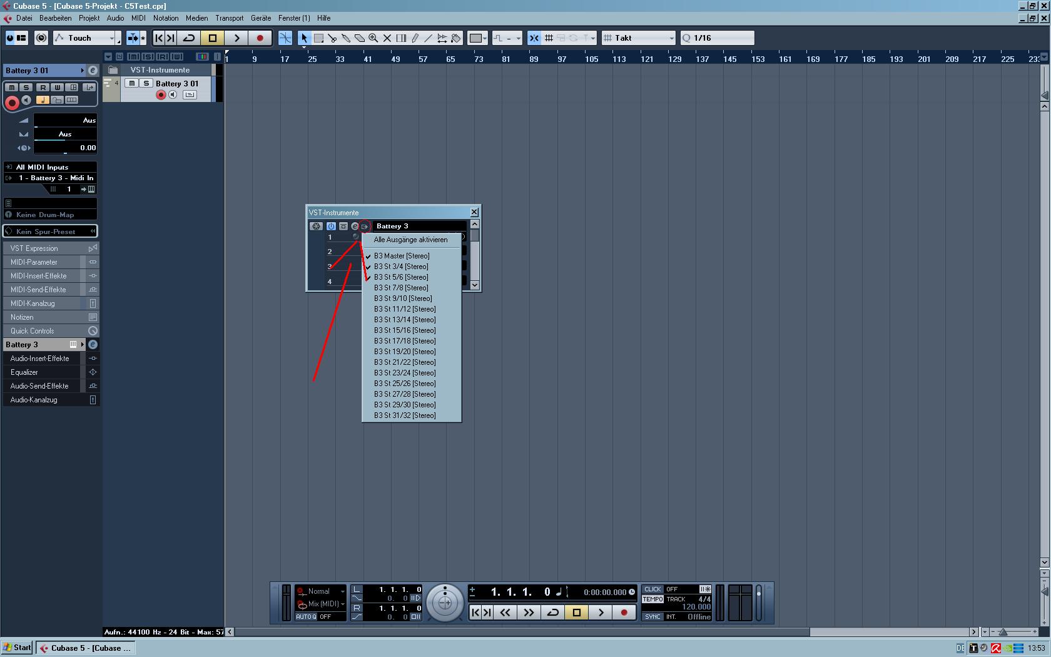Click CLICK metronome button in transport
The height and width of the screenshot is (657, 1051).
click(652, 589)
